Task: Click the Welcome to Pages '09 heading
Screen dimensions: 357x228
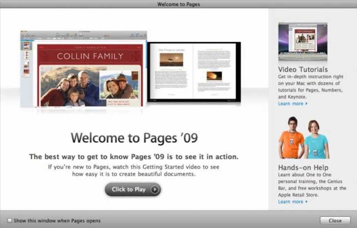Action: coord(134,138)
